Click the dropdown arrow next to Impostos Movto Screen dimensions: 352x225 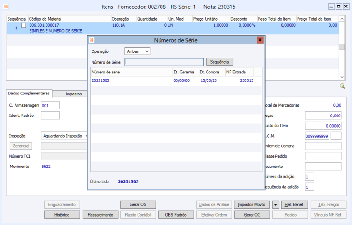[x=275, y=204]
